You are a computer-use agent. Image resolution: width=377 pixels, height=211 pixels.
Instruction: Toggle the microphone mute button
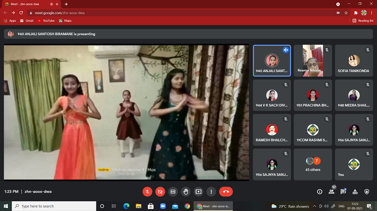tap(147, 191)
